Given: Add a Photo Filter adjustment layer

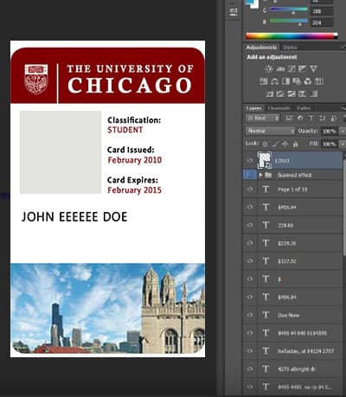Looking at the screenshot, I should [x=297, y=81].
